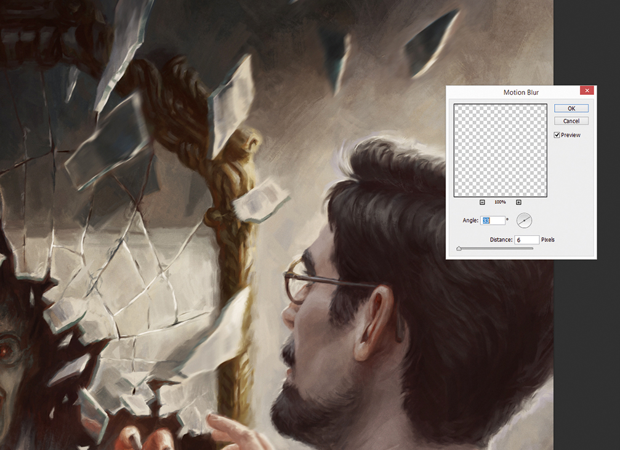The height and width of the screenshot is (450, 620).
Task: Click the Motion Blur title text
Action: (x=521, y=92)
